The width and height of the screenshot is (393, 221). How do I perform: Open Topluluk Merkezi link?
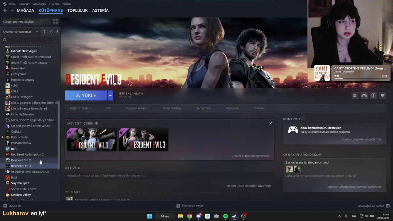(137, 108)
